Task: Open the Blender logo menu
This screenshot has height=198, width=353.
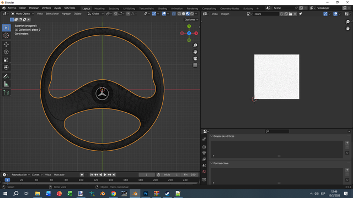Action: pos(4,8)
